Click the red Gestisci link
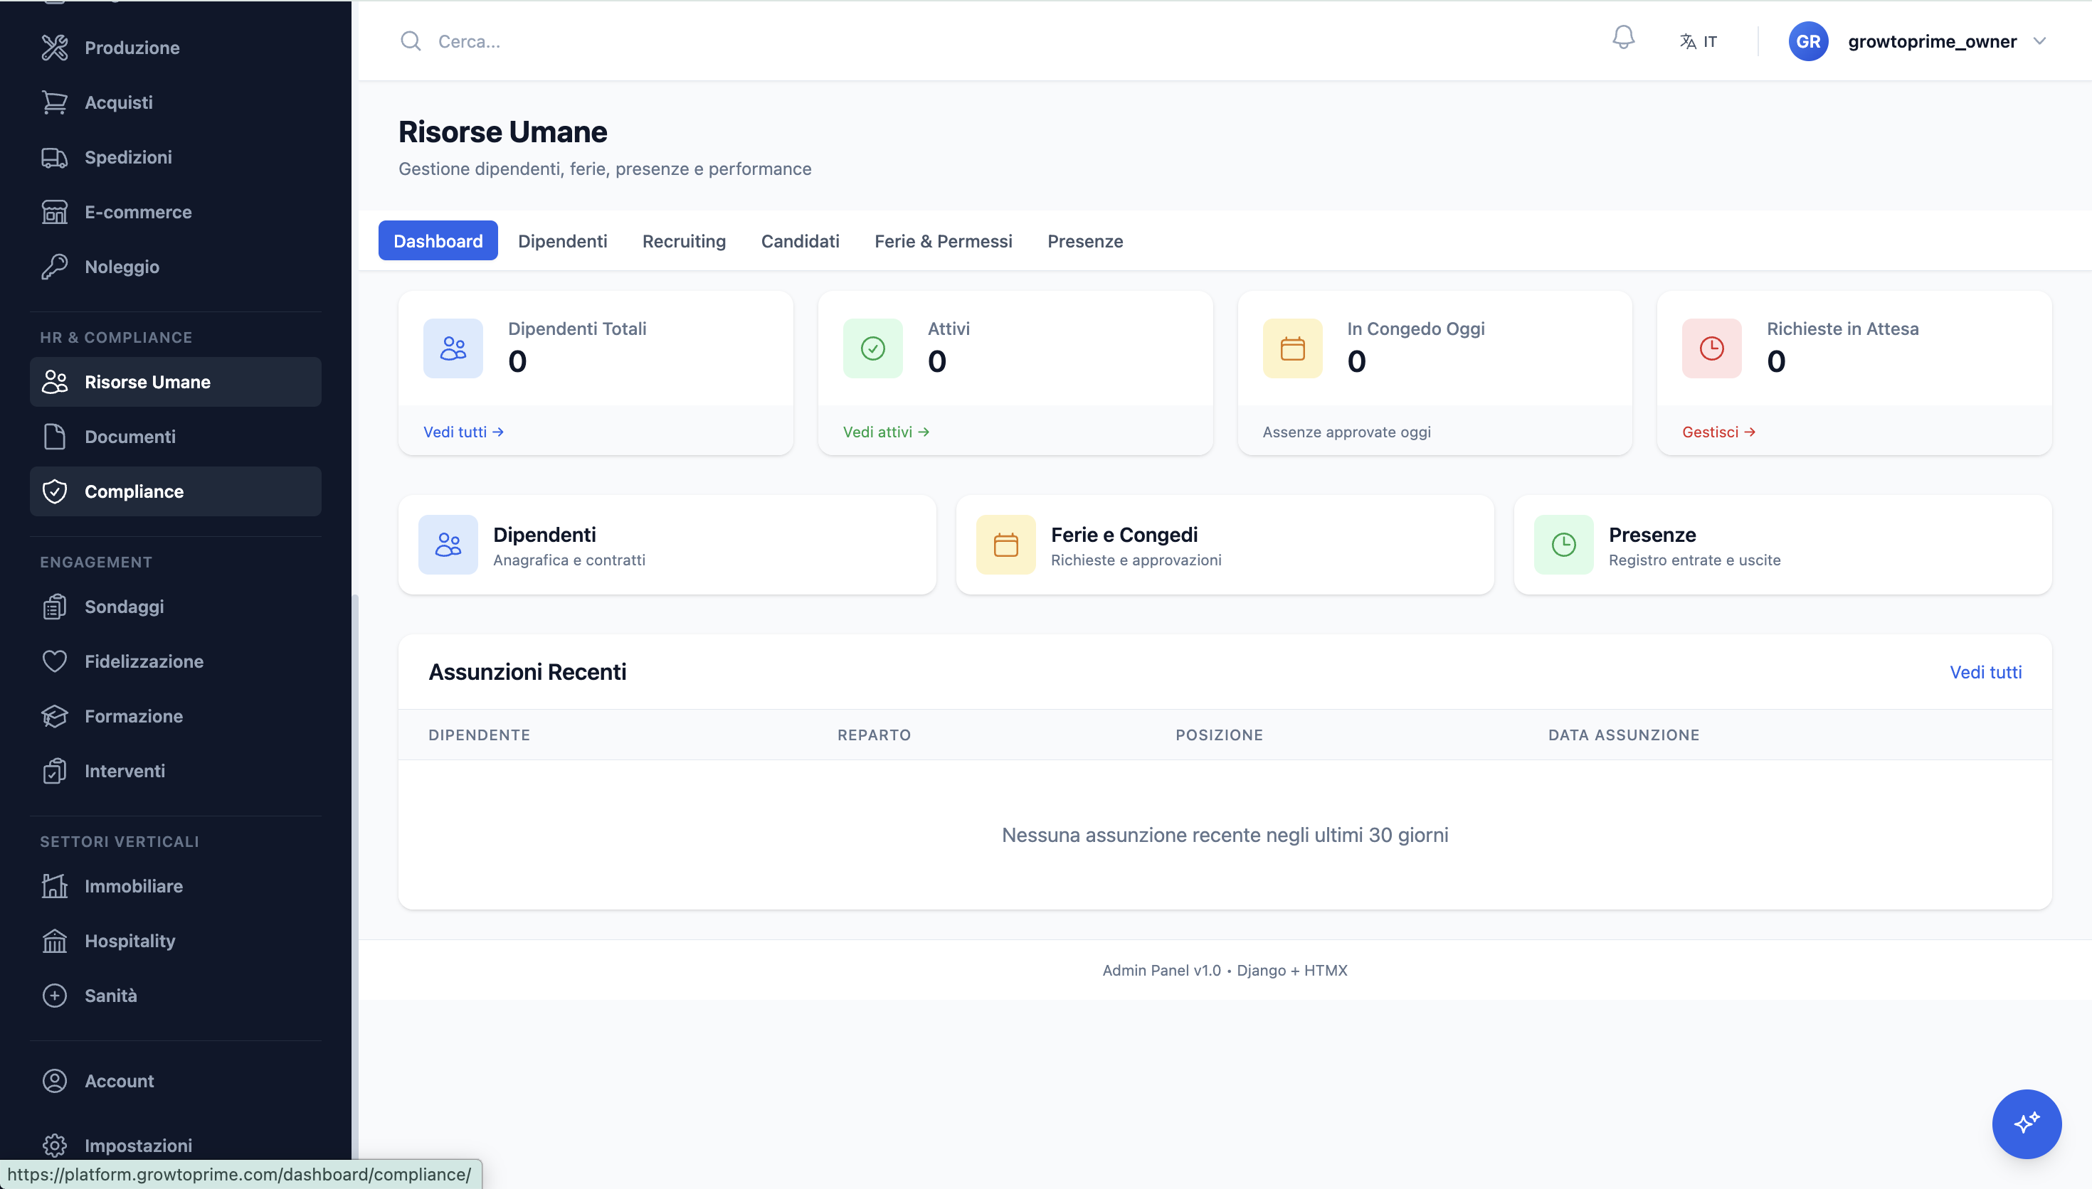Image resolution: width=2092 pixels, height=1189 pixels. point(1718,432)
